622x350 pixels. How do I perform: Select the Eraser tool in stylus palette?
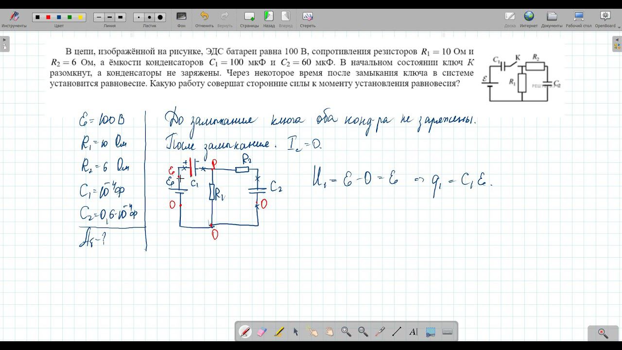tap(261, 332)
